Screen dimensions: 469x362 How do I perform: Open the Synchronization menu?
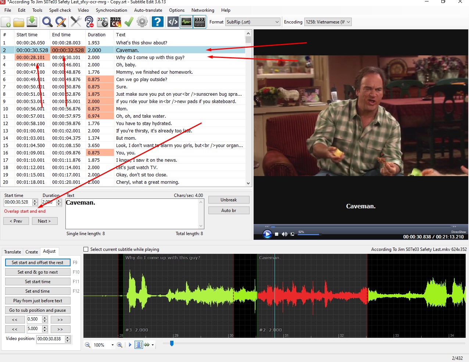pyautogui.click(x=111, y=10)
